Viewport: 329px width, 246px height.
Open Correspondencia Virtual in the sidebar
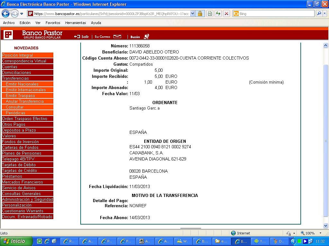28,61
